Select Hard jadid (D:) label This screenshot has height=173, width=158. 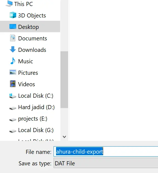pyautogui.click(x=36, y=107)
